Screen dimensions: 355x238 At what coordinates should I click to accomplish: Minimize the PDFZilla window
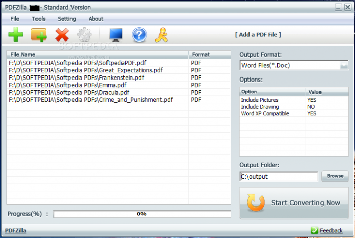(x=338, y=7)
